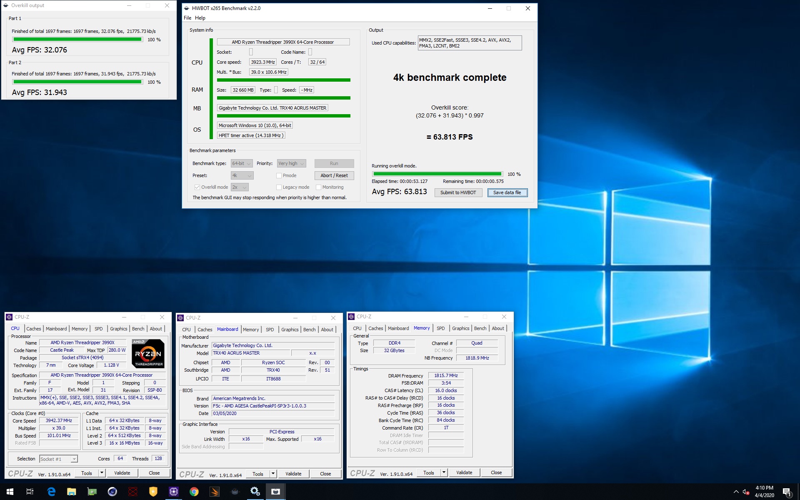Open the Overkill mode 2x dropdown
The image size is (800, 500).
click(x=240, y=187)
